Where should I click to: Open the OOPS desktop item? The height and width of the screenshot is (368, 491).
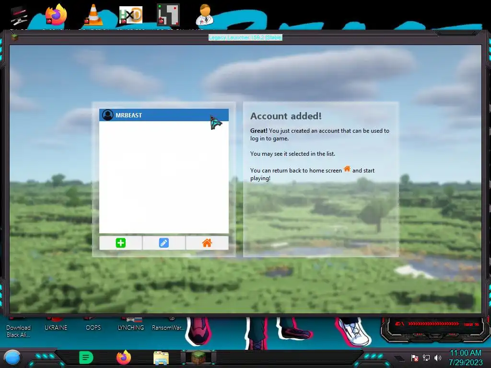pyautogui.click(x=93, y=327)
